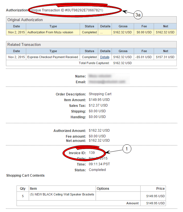Select the $149.95 USD price in Speaker Brackets row

pyautogui.click(x=155, y=196)
